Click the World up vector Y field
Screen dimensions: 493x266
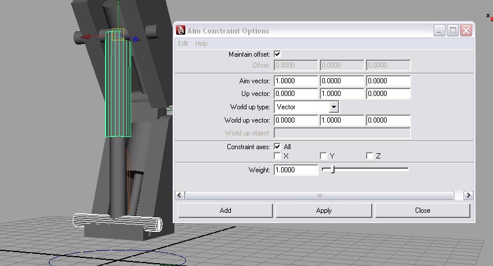(342, 120)
